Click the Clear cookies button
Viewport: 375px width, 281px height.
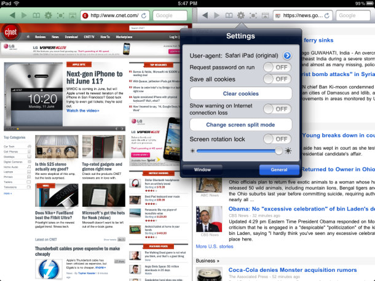241,94
